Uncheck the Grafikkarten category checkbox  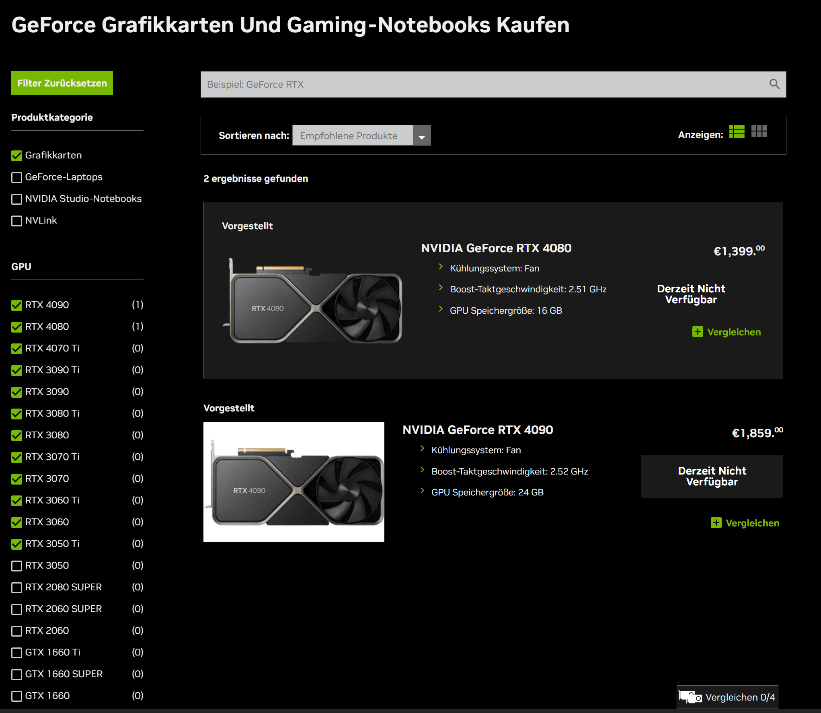pyautogui.click(x=17, y=156)
